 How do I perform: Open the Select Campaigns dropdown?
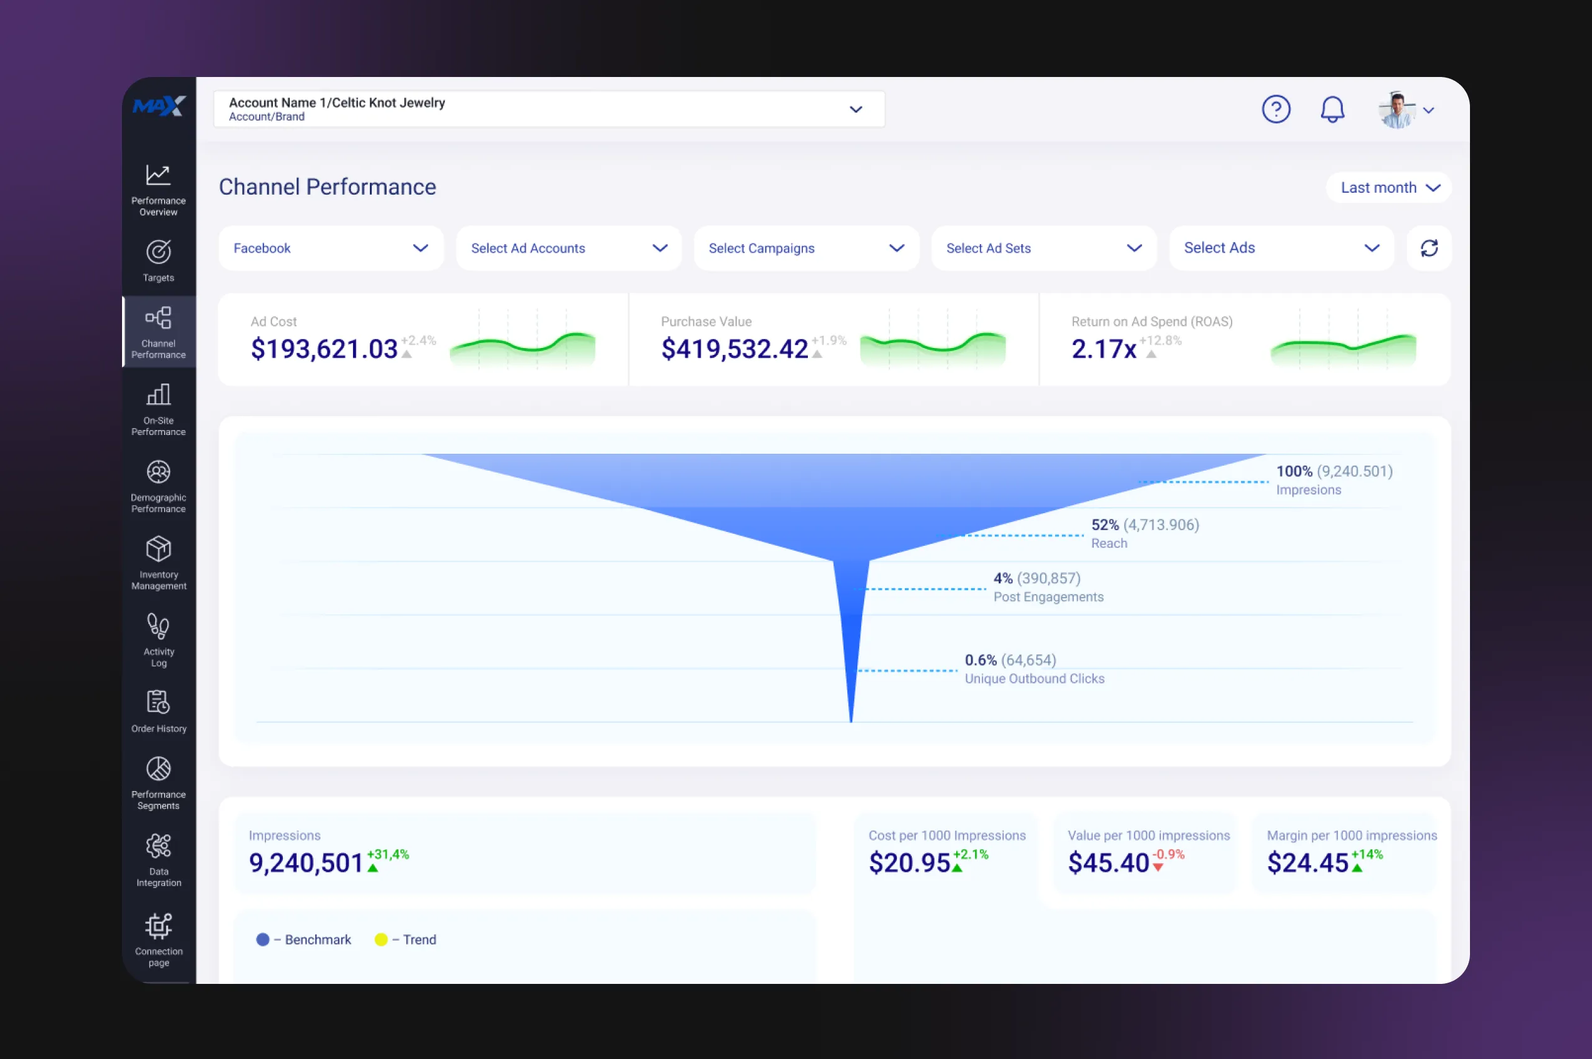[805, 248]
